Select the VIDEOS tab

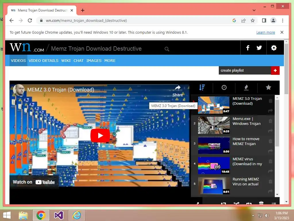(x=18, y=60)
